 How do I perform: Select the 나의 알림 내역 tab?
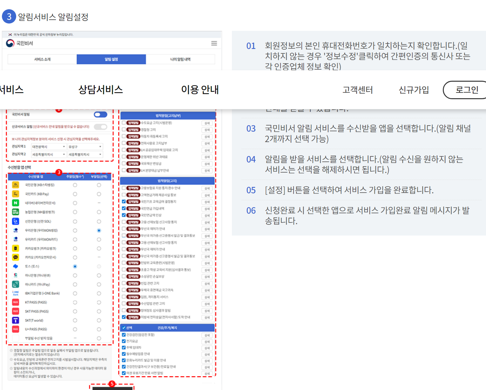pyautogui.click(x=180, y=59)
